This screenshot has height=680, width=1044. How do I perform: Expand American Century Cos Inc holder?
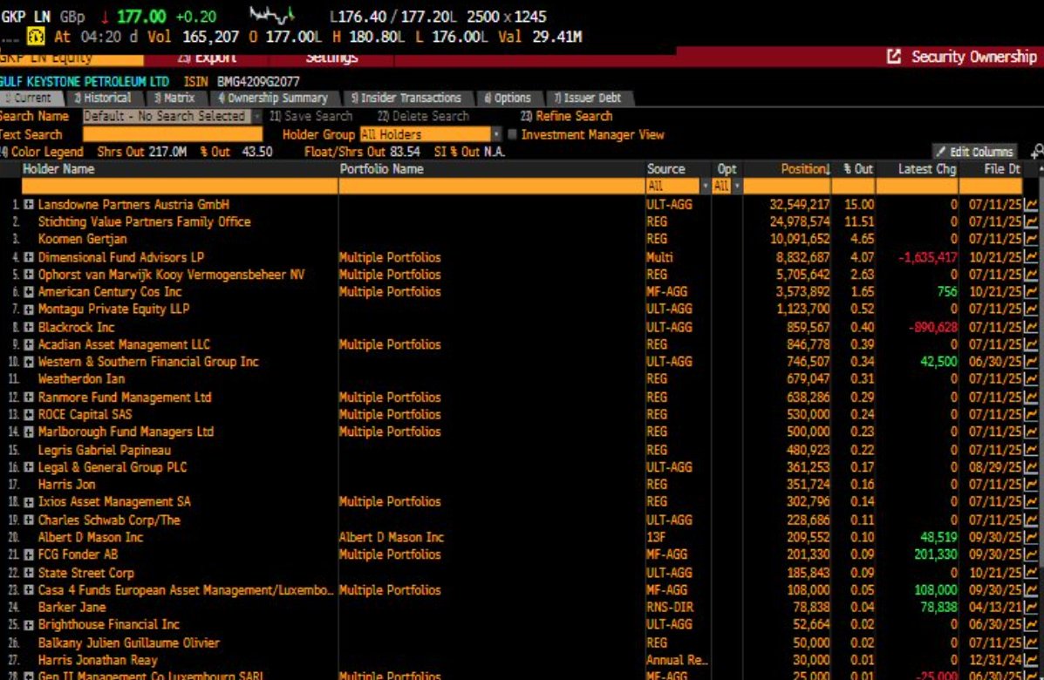tap(29, 292)
